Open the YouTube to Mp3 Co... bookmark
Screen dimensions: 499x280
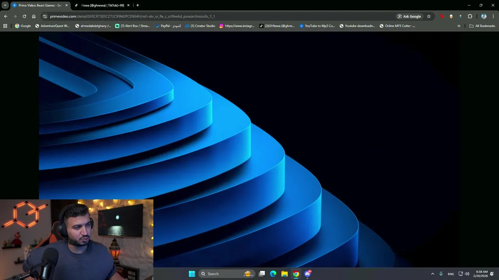317,26
